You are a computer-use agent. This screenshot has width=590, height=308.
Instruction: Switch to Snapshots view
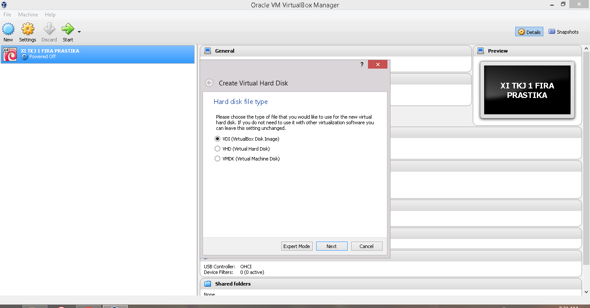[563, 32]
